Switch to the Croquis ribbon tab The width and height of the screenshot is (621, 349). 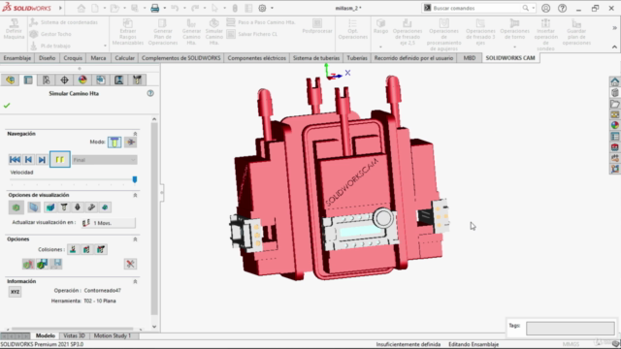(73, 58)
